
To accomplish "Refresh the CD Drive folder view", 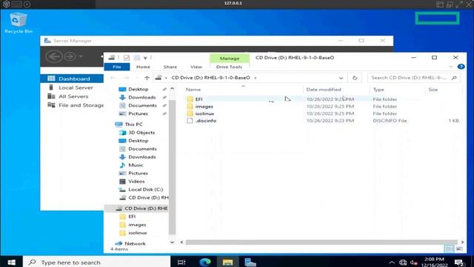I will coord(355,78).
